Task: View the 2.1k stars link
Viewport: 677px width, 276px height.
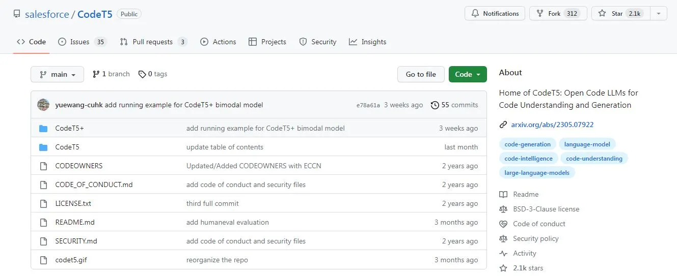Action: [521, 268]
